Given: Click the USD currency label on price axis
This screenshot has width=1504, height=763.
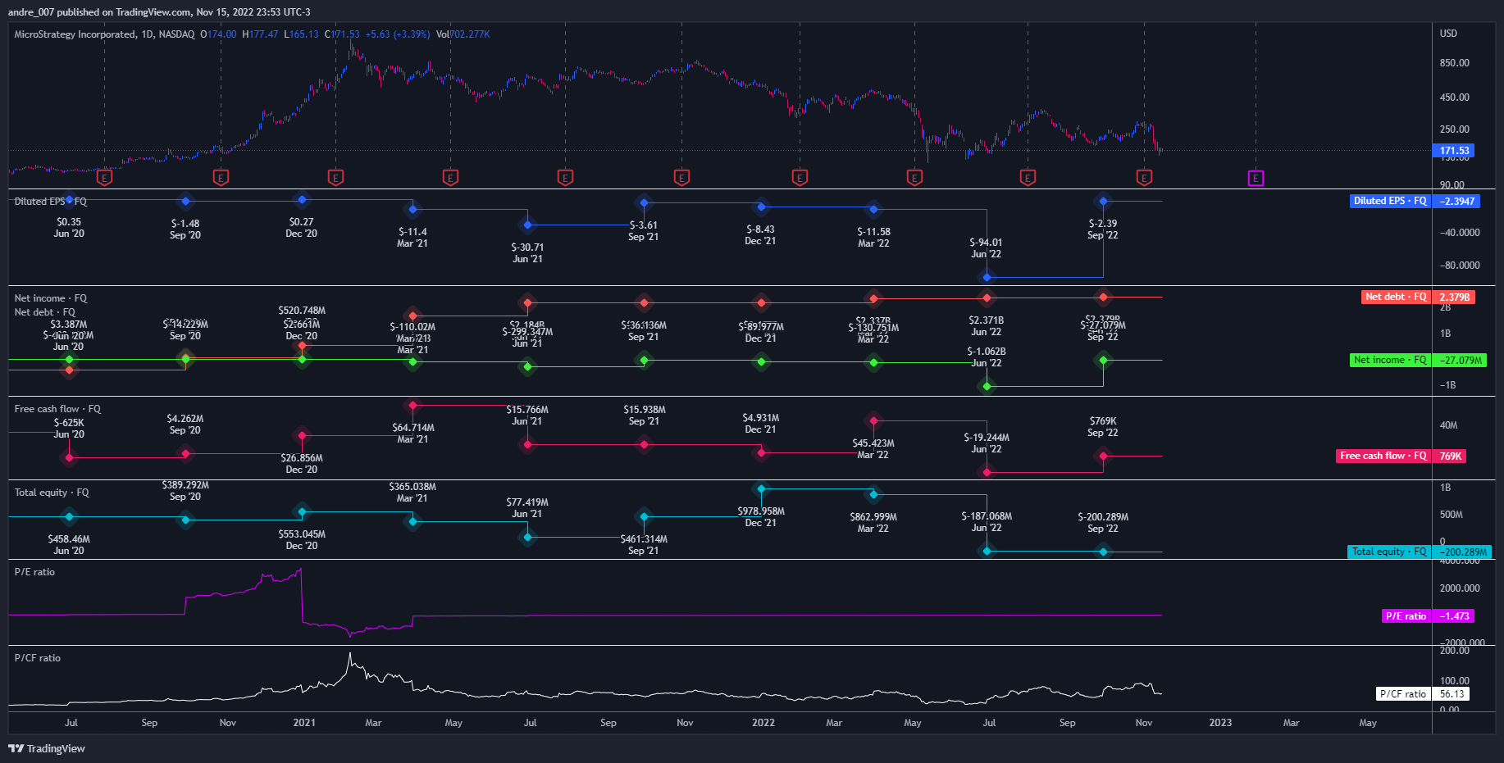Looking at the screenshot, I should (1448, 34).
